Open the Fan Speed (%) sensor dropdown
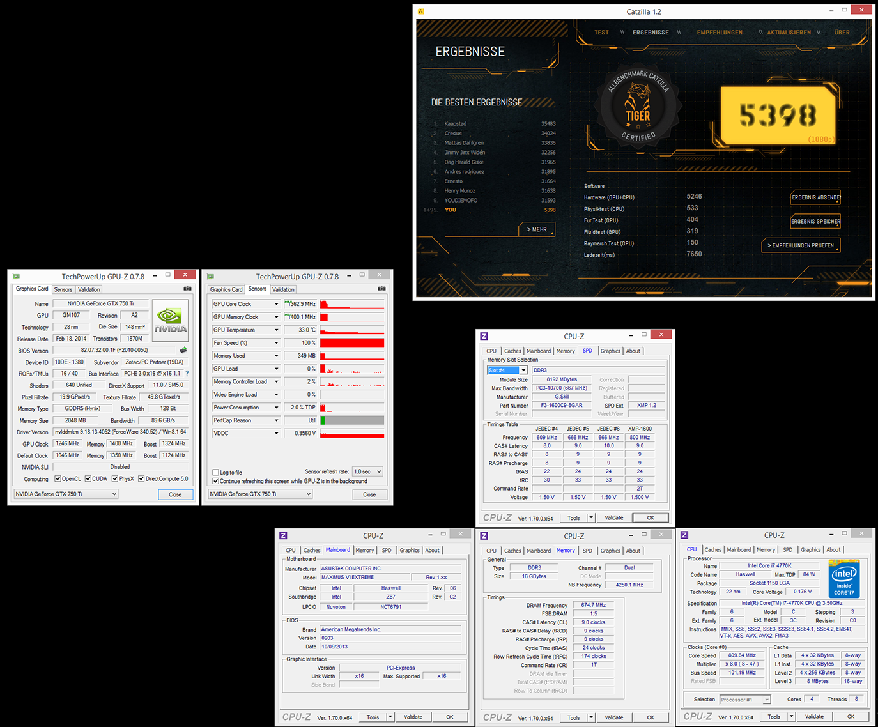This screenshot has height=727, width=878. coord(277,343)
